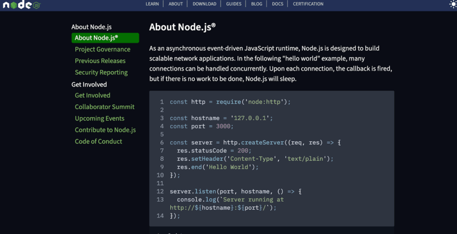Click the About Node.js® page heading

(x=182, y=27)
